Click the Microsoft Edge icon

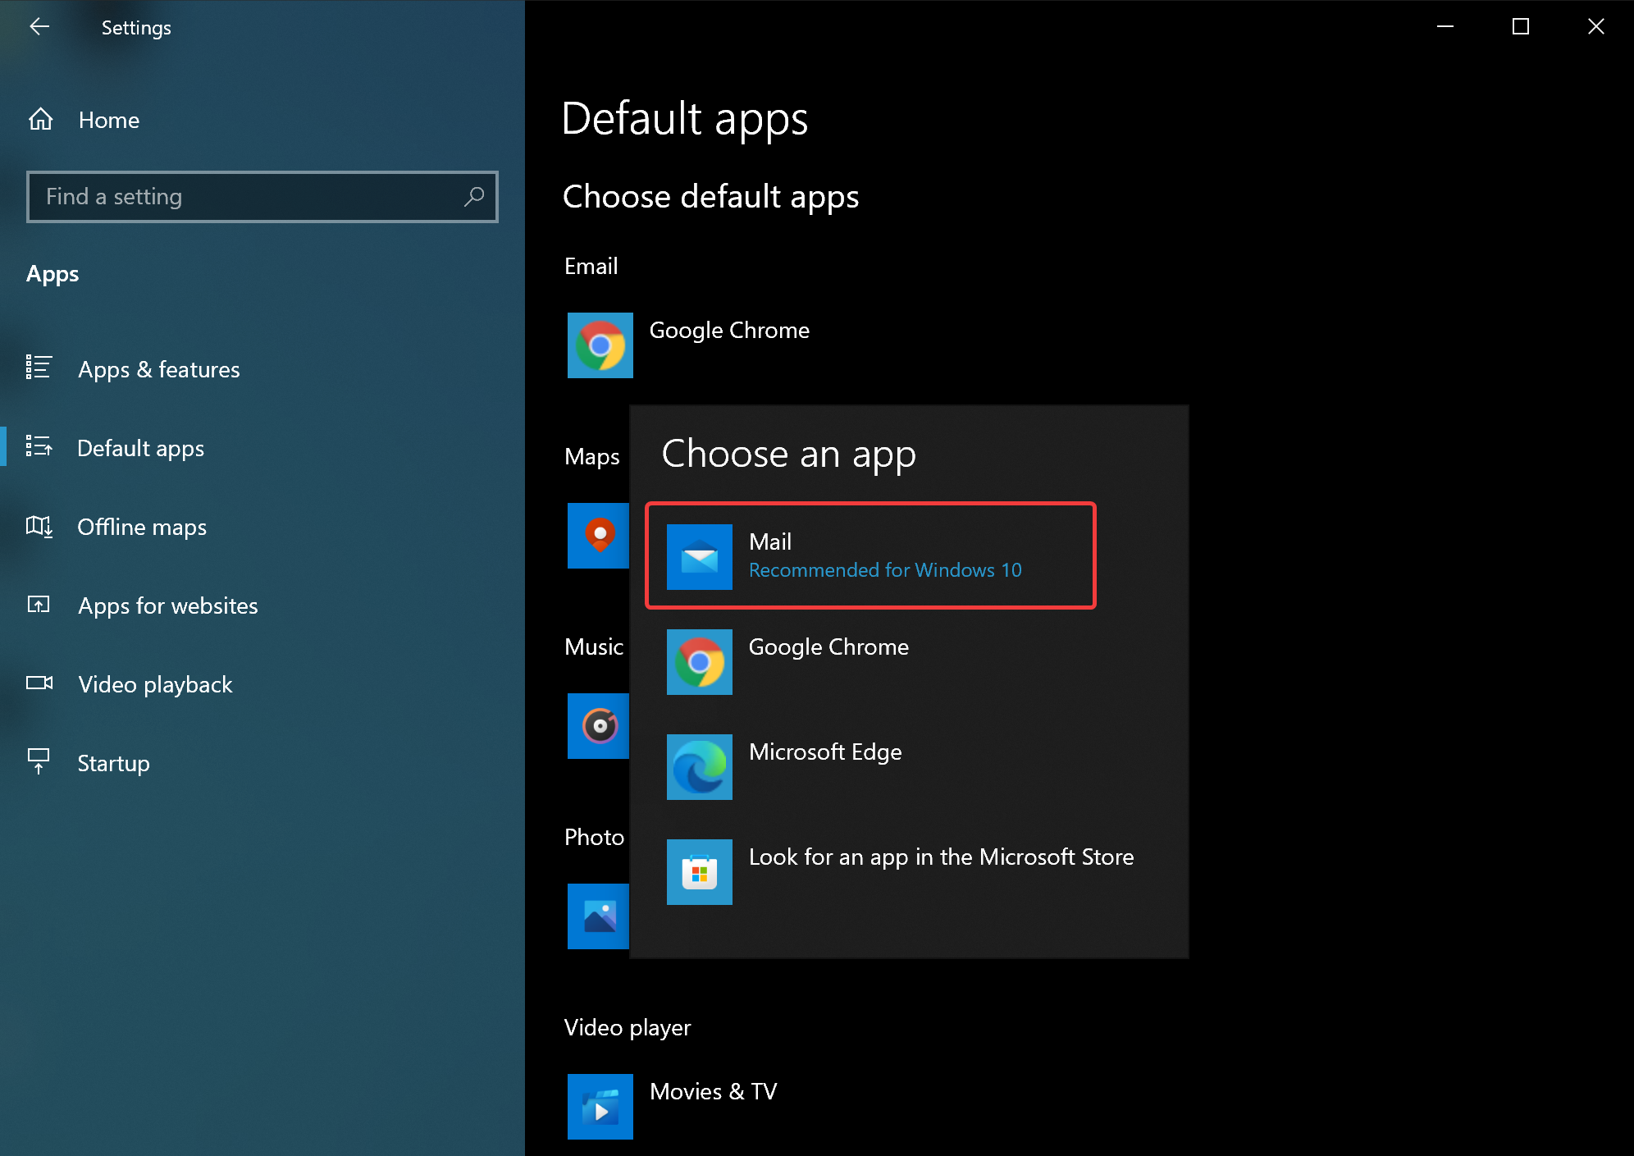(700, 767)
